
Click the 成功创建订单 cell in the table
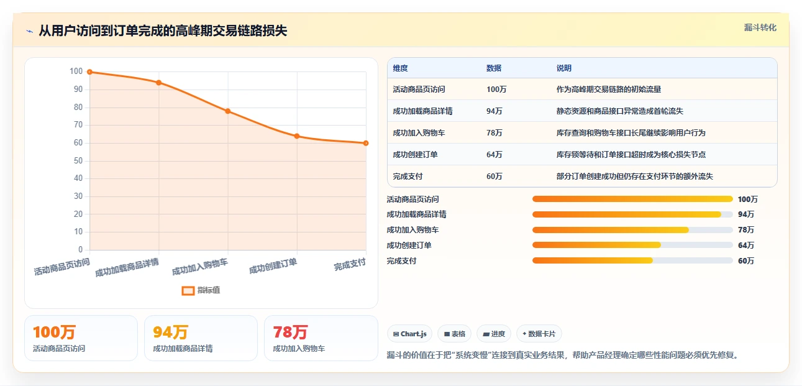tap(415, 155)
